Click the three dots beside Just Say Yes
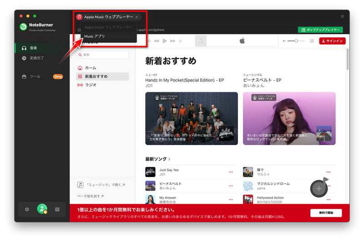364x241 pixels. (231, 172)
